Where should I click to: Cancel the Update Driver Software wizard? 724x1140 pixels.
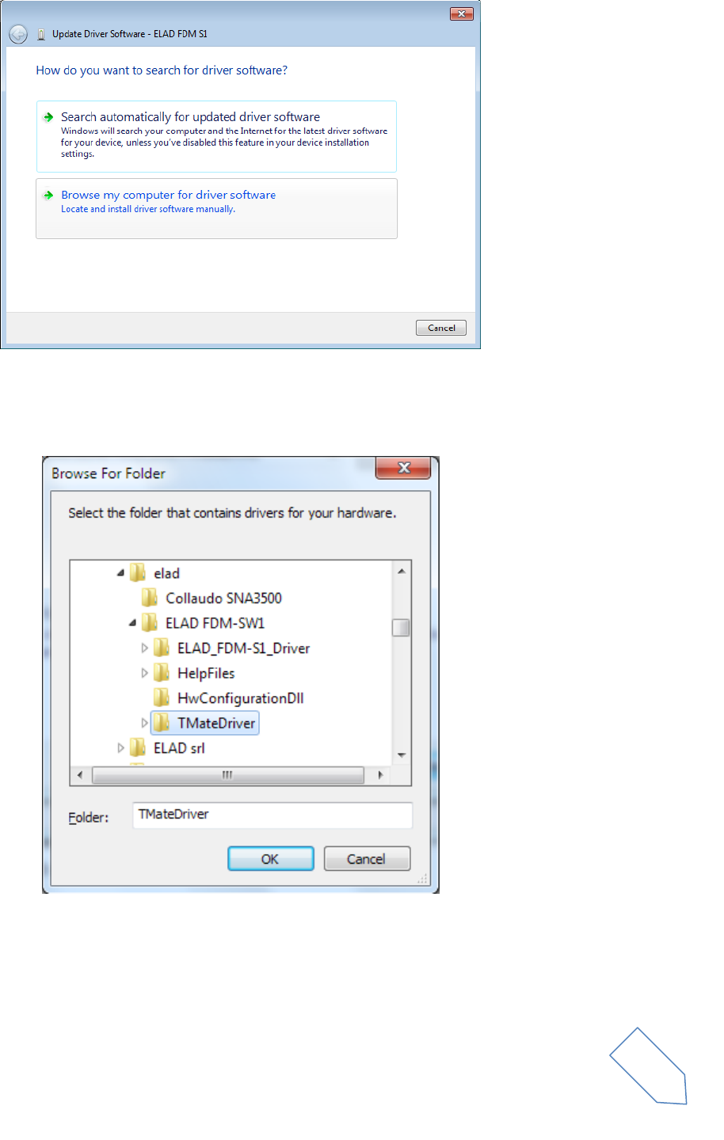point(441,328)
